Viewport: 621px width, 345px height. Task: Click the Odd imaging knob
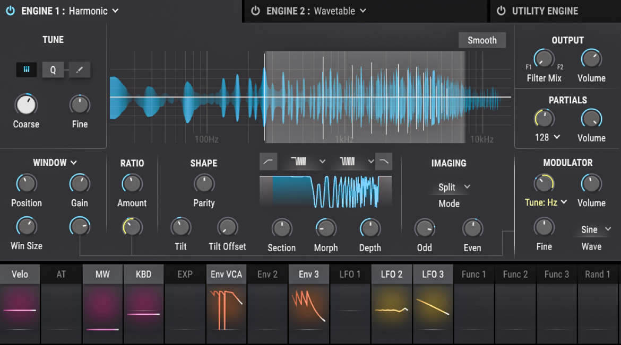[425, 228]
